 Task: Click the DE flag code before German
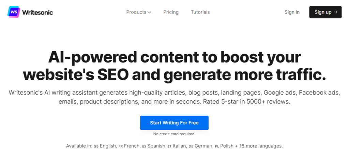click(191, 146)
